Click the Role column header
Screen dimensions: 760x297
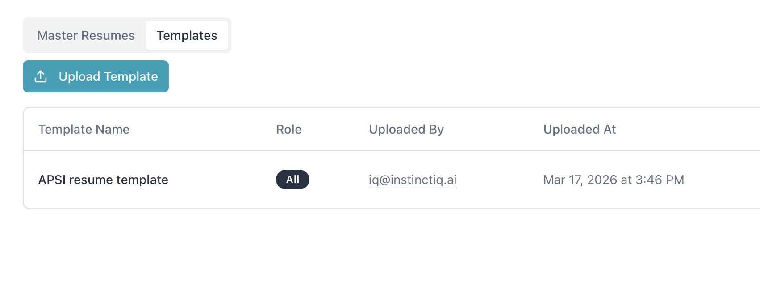pos(289,129)
